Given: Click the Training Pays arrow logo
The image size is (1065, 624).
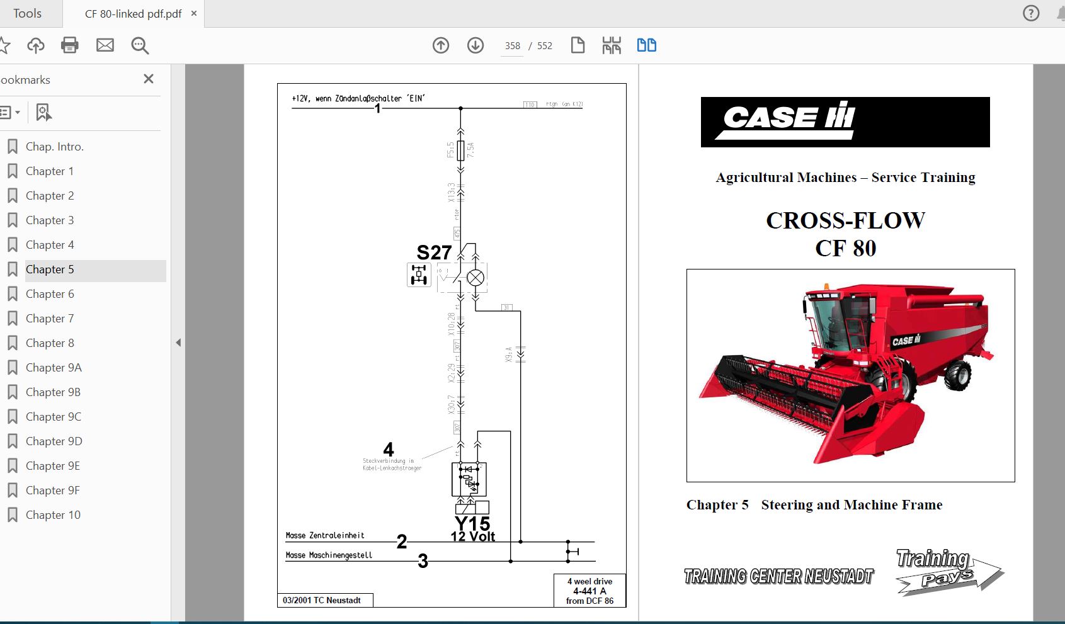Looking at the screenshot, I should pyautogui.click(x=949, y=572).
